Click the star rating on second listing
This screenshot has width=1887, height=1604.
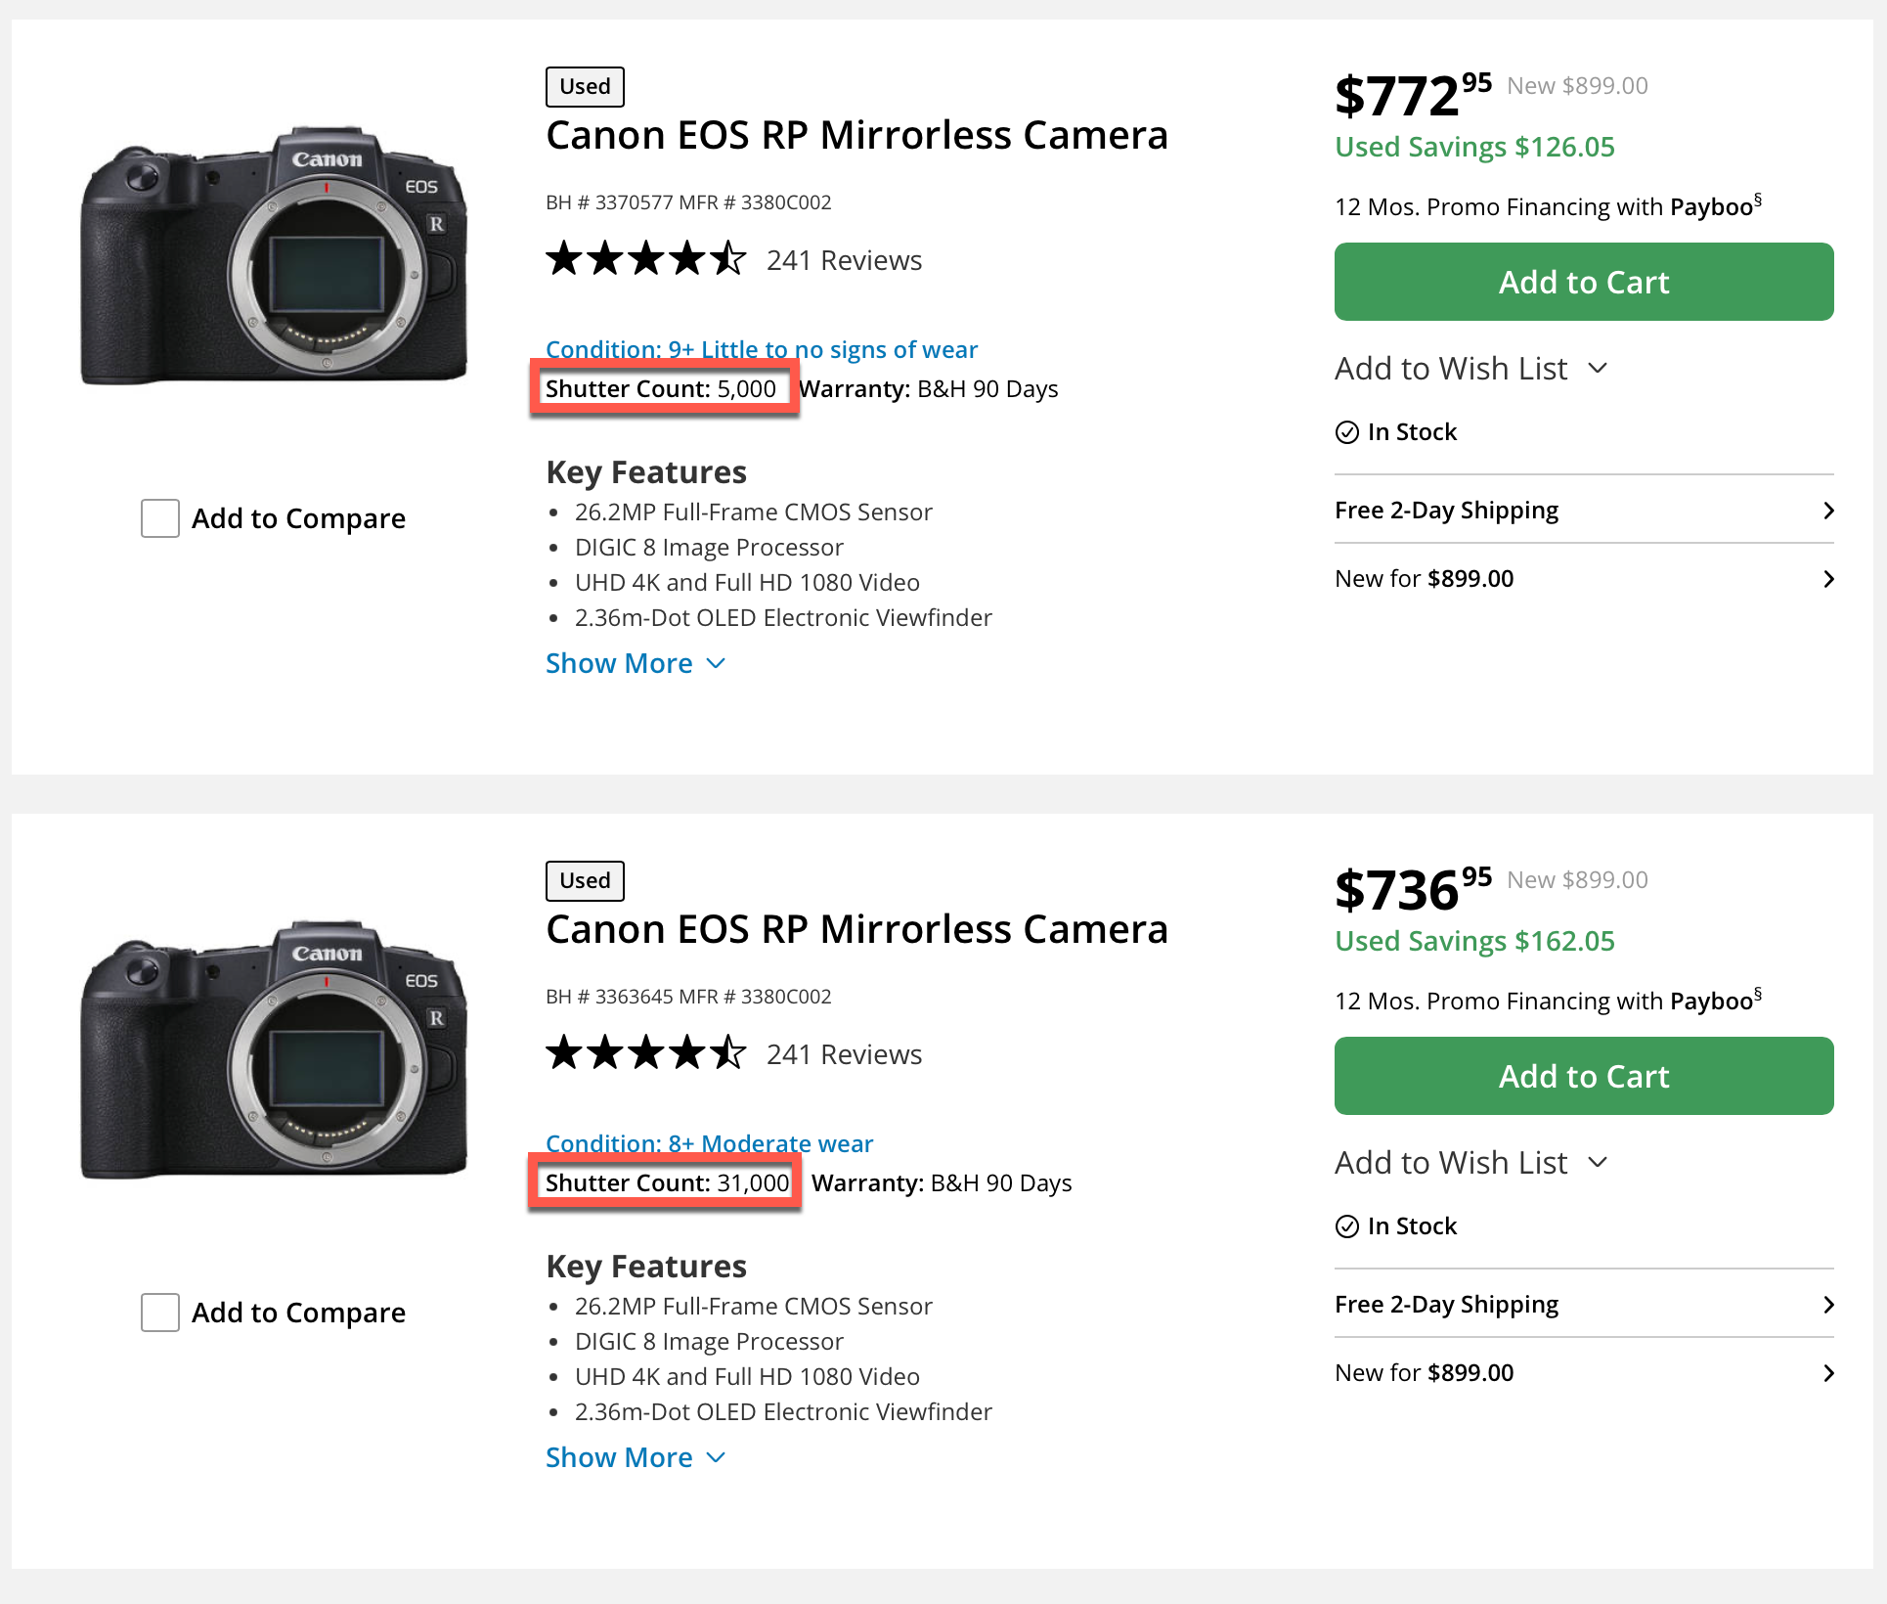pos(645,1054)
